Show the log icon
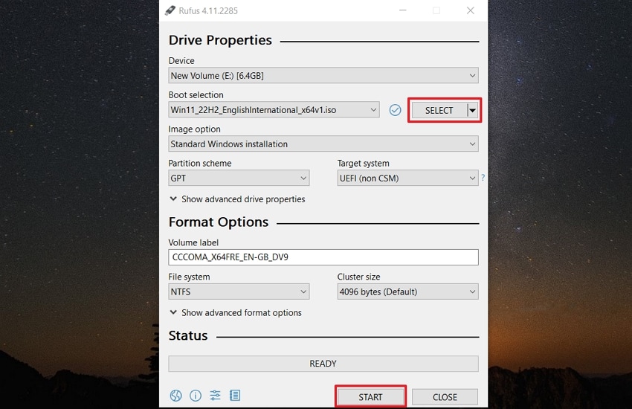The image size is (632, 409). point(235,396)
